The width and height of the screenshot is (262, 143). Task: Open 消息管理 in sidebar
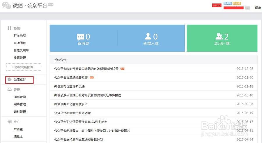[x=20, y=97]
